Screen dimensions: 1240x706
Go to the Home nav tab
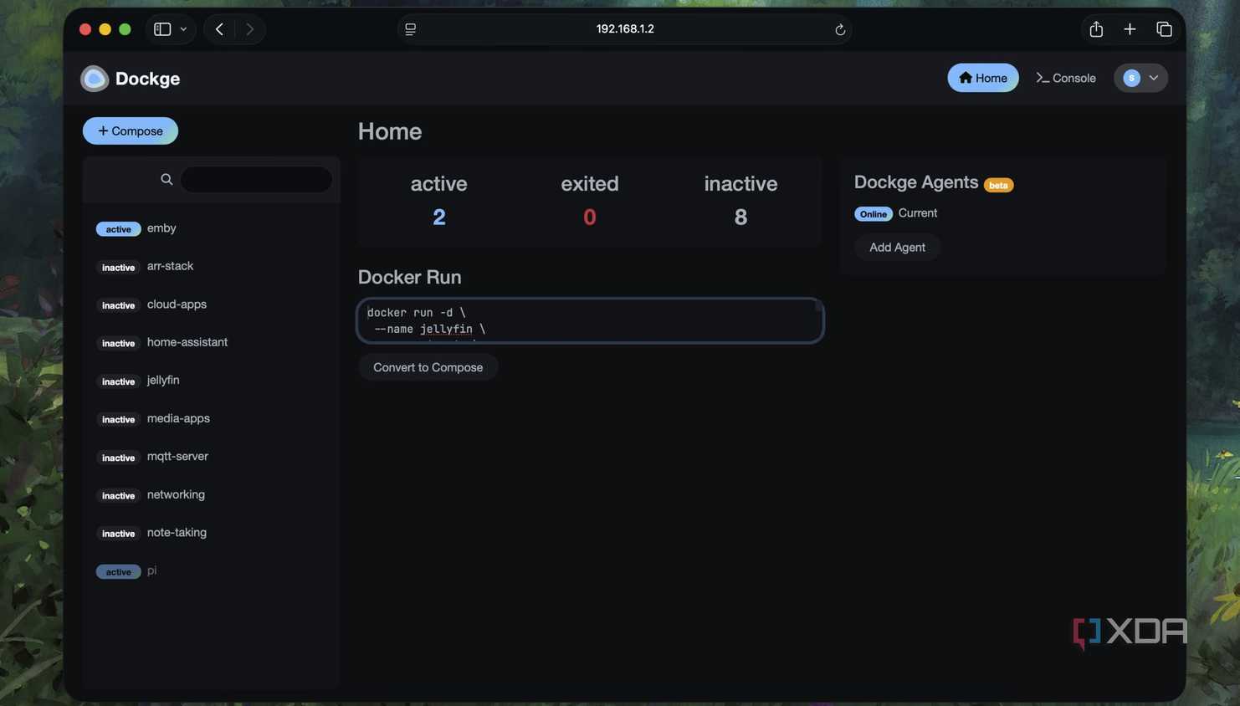[x=983, y=78]
